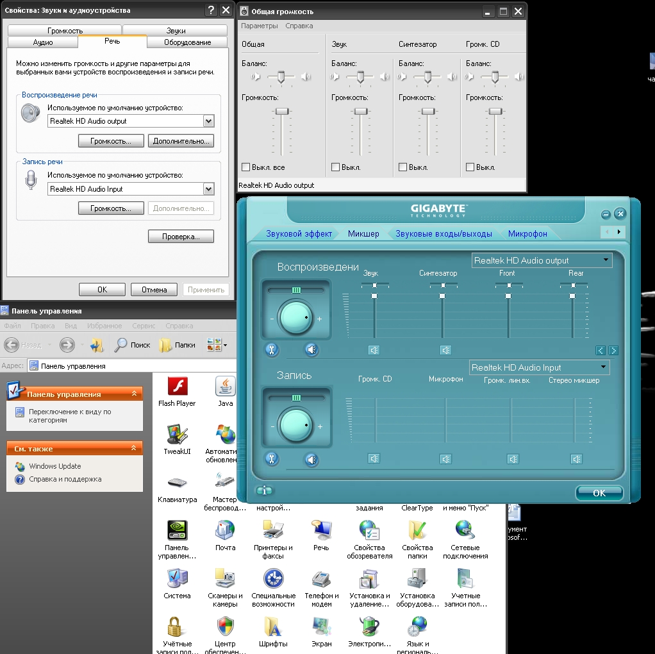
Task: Switch to the Оборудование tab
Action: 188,42
